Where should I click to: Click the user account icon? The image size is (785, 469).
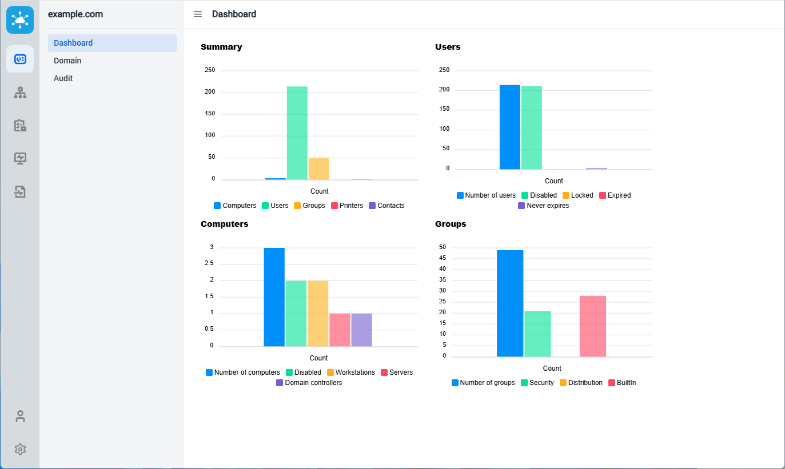pos(20,416)
